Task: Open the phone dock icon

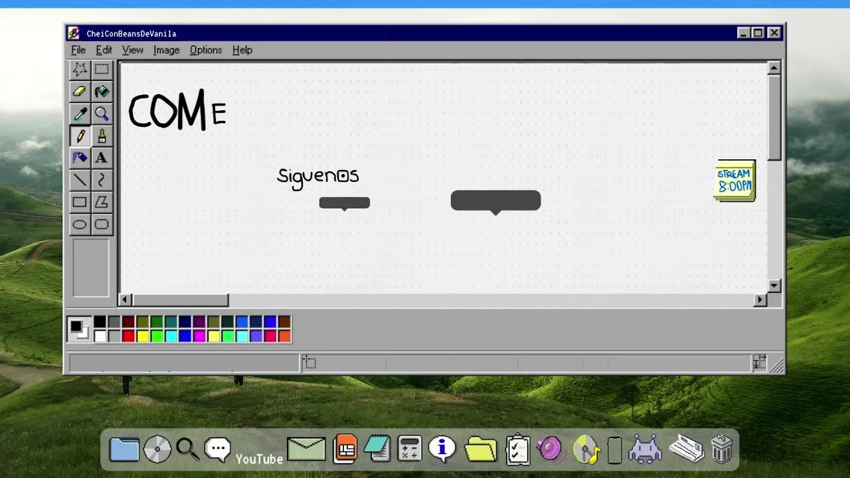Action: point(615,450)
